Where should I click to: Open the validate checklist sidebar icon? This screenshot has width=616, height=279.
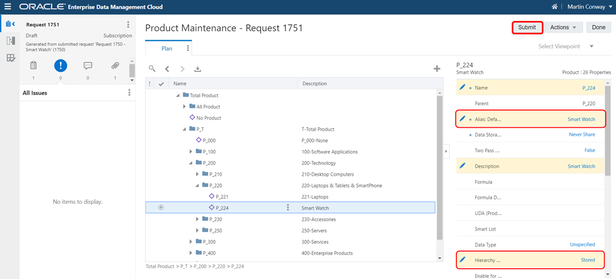[11, 58]
